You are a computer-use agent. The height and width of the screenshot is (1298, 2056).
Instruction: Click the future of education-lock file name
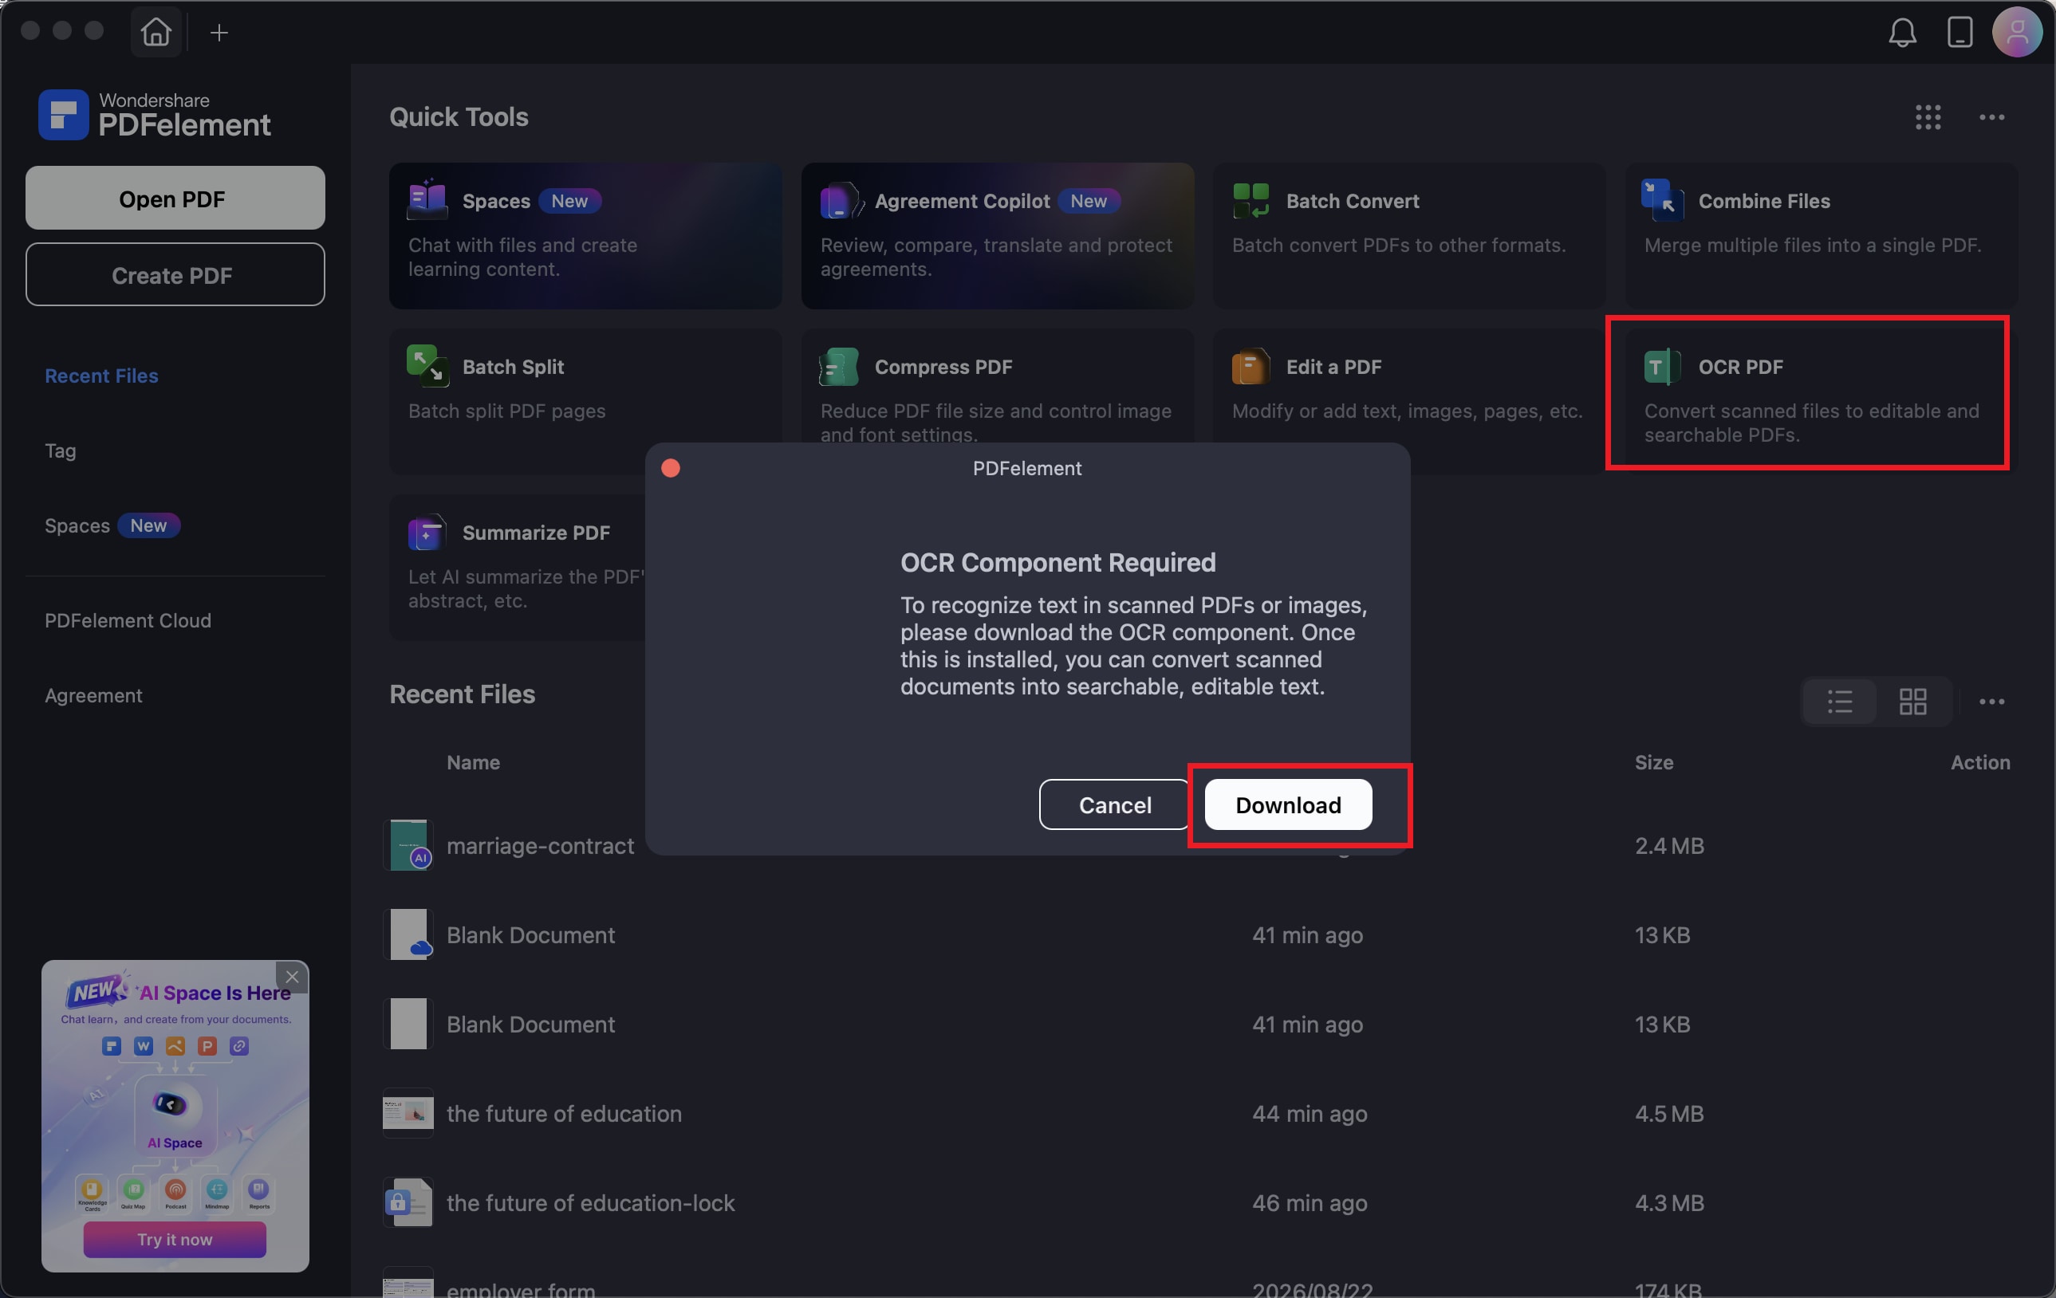pyautogui.click(x=591, y=1203)
